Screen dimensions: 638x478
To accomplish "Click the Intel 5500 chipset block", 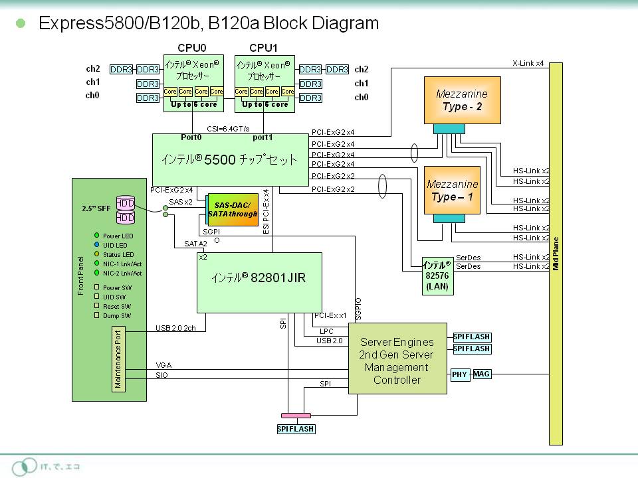I will (x=229, y=160).
